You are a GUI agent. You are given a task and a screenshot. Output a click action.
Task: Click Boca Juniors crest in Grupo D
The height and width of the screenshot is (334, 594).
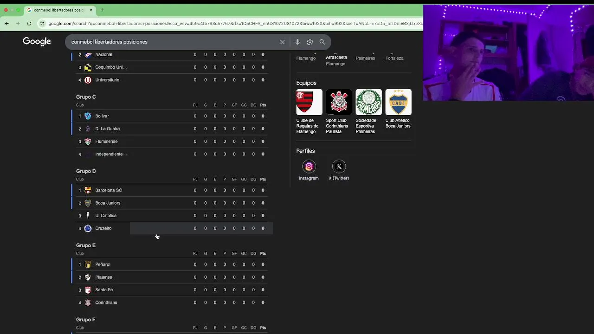(88, 203)
